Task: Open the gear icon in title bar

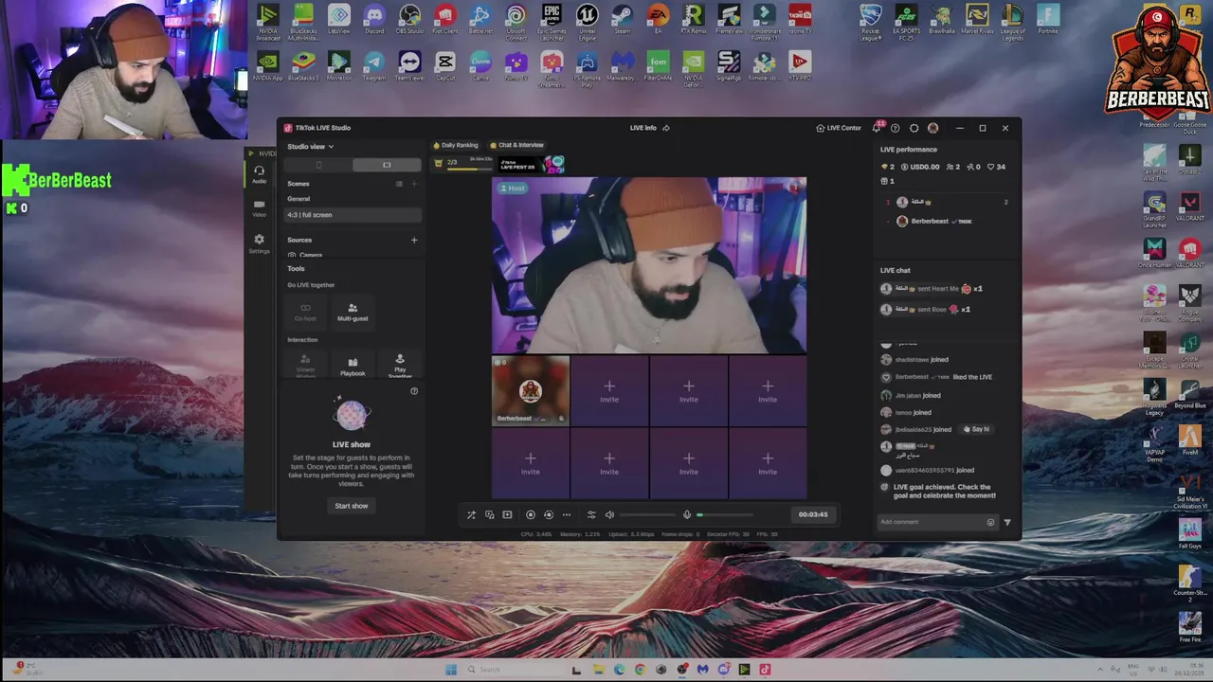Action: point(914,128)
